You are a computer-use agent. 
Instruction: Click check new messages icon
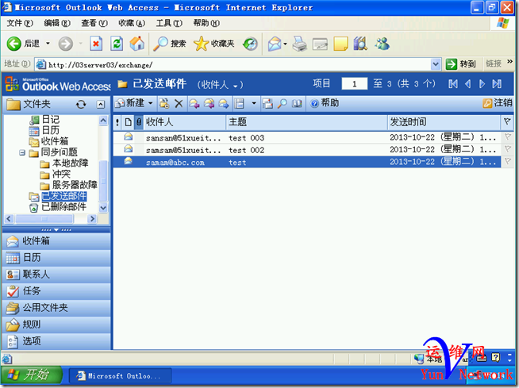(267, 104)
